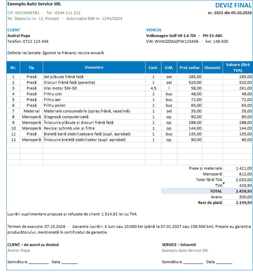The height and width of the screenshot is (276, 253).
Task: Select the Telefon: 0722 123 456 cell
Action: coord(28,41)
